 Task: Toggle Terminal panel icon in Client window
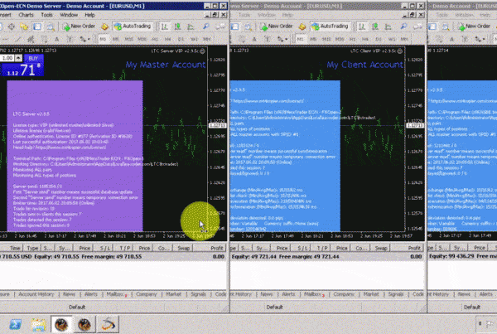pos(234,27)
